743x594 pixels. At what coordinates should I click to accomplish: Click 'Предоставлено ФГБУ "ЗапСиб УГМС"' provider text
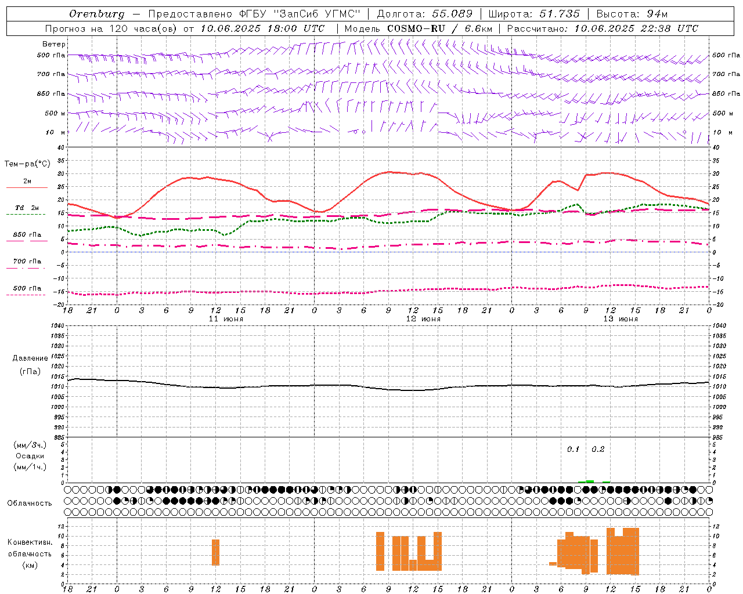coord(254,14)
